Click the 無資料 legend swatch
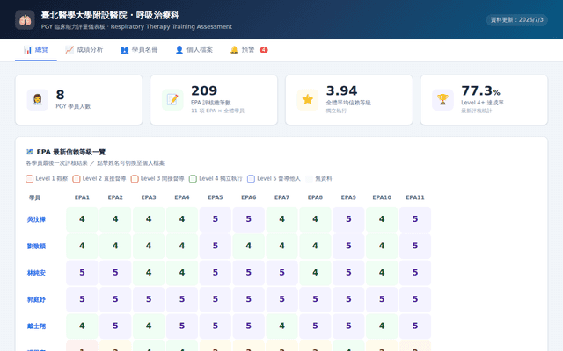The image size is (563, 351). (309, 179)
